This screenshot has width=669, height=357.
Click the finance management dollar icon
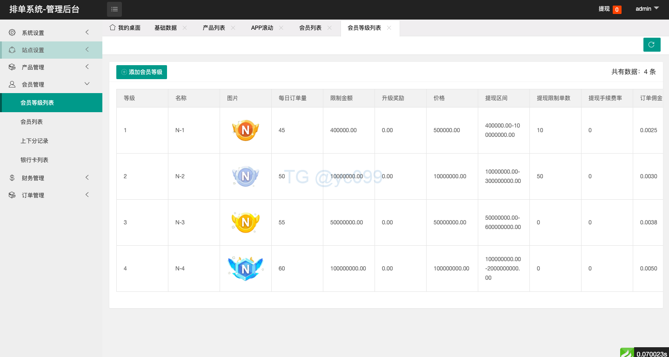[12, 178]
